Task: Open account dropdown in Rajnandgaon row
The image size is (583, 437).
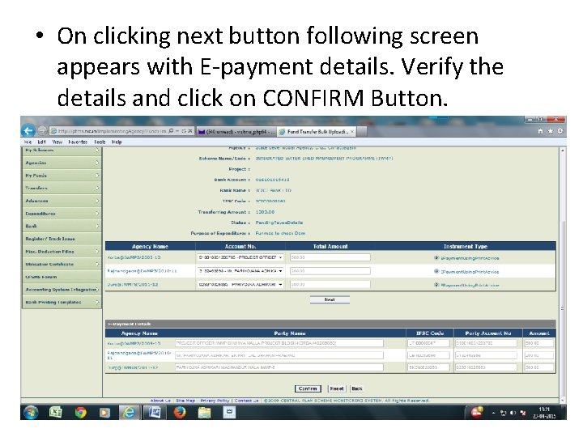Action: click(x=240, y=271)
